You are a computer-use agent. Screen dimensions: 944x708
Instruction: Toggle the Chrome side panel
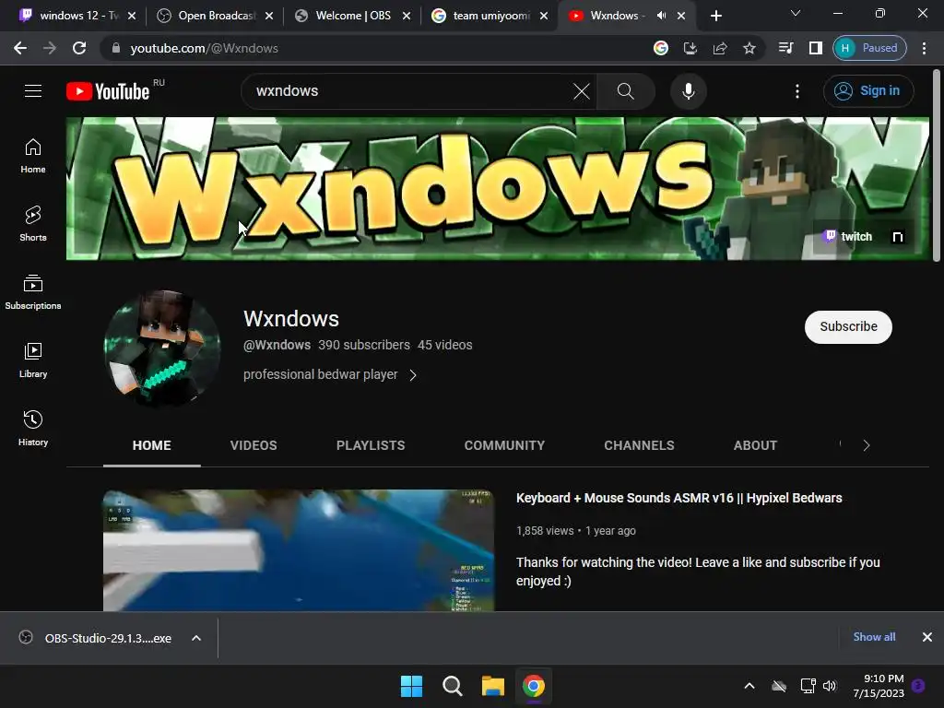pos(815,48)
